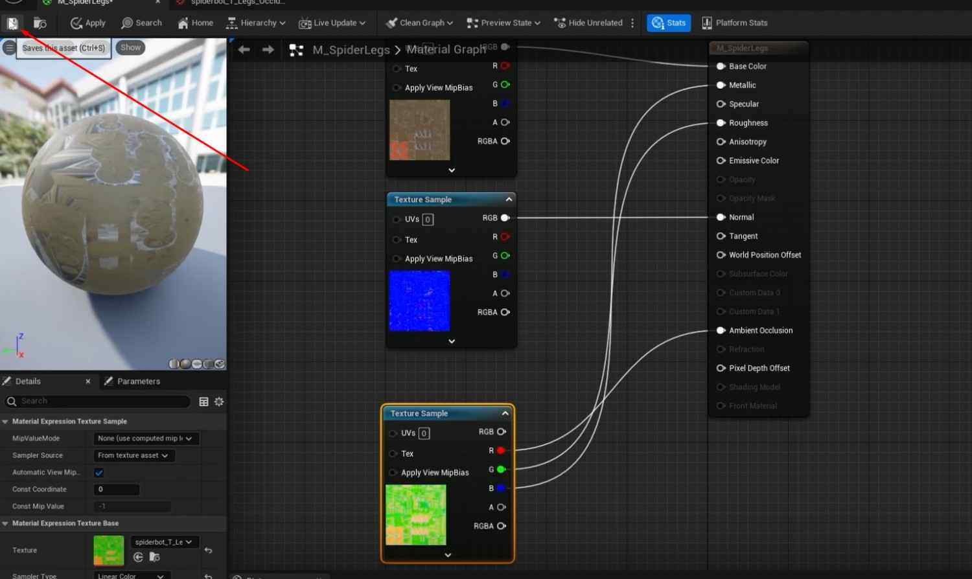
Task: Collapse the blue normal-map Texture Sample node
Action: (509, 199)
